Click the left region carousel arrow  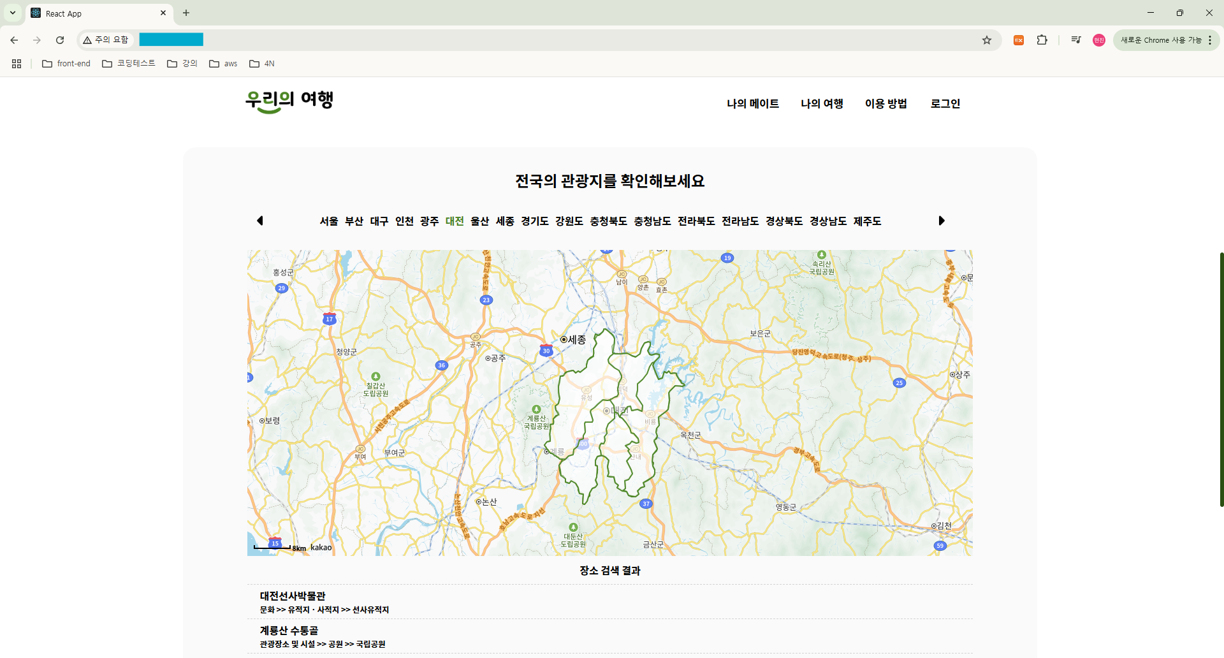click(259, 221)
